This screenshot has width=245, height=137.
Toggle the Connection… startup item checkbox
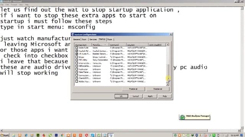tap(77, 75)
